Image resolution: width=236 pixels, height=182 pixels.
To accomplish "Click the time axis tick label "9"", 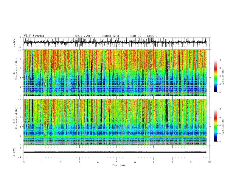I will [191, 162].
